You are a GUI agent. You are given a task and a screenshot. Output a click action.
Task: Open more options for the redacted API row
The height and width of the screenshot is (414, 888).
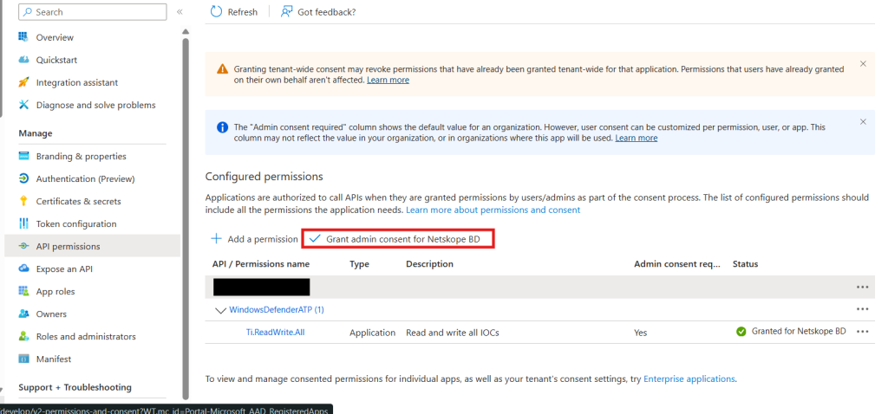point(863,288)
